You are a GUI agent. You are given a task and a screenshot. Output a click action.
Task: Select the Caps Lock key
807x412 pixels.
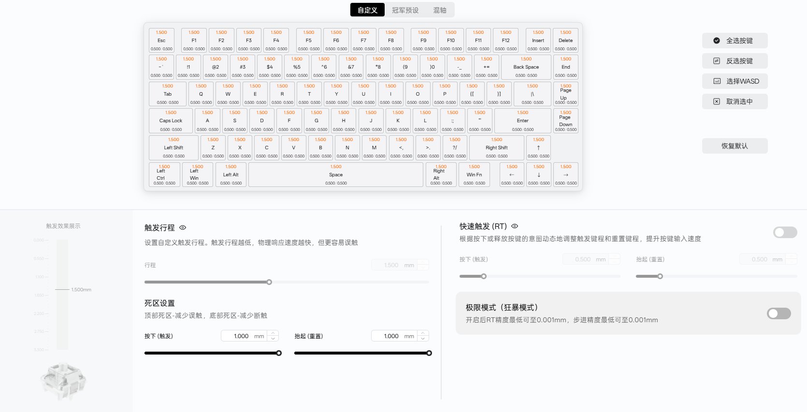[x=171, y=121]
